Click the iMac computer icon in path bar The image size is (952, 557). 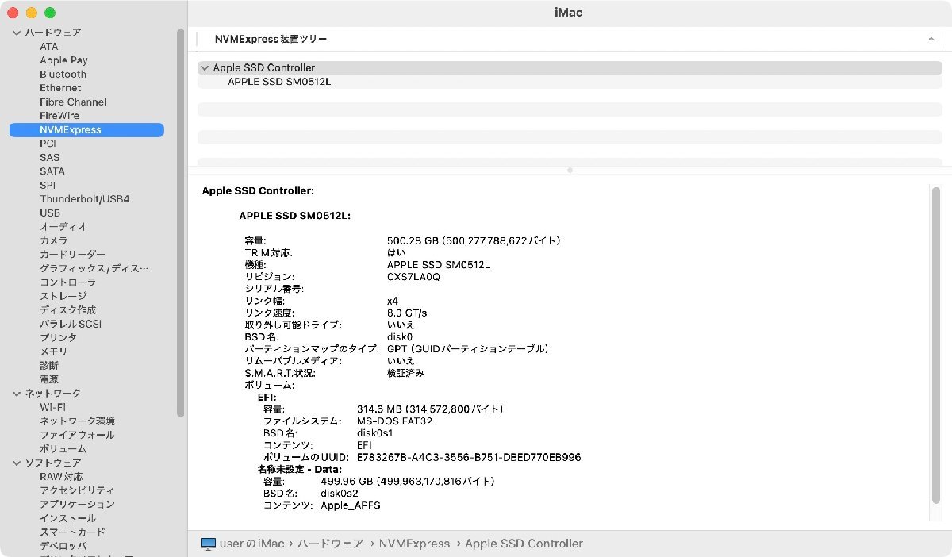click(208, 544)
